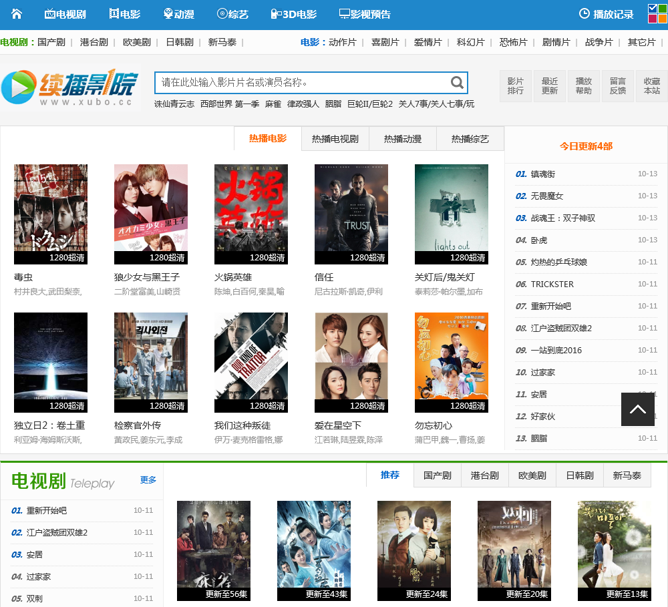Open 影片排行 button
This screenshot has width=668, height=607.
[x=516, y=86]
